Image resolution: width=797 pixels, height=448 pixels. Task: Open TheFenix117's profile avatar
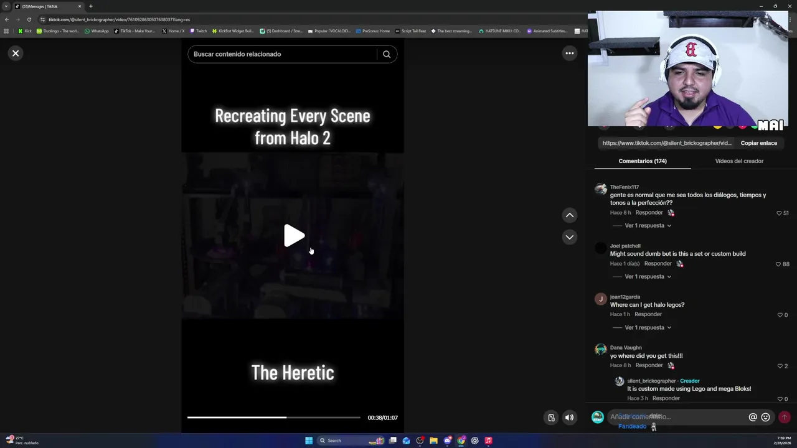point(600,189)
